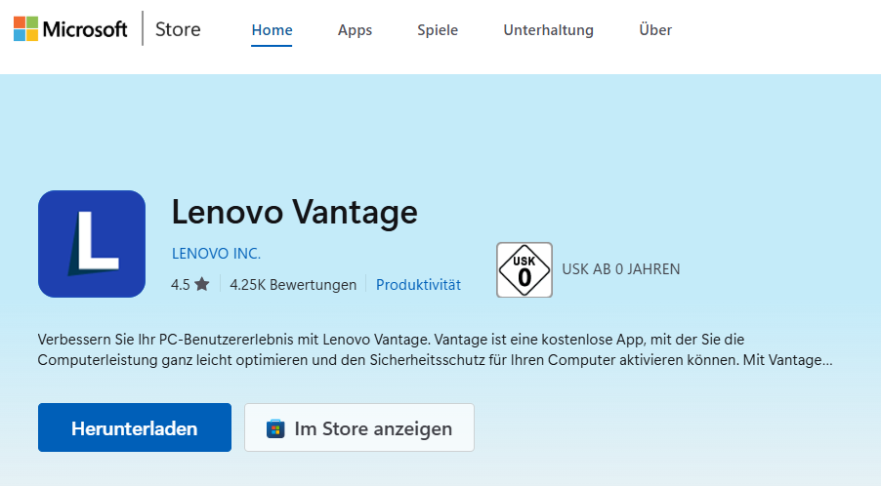Select the Home tab

[x=272, y=29]
